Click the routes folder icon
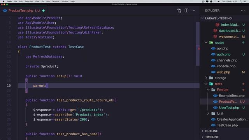The image size is (249, 140). [x=211, y=42]
